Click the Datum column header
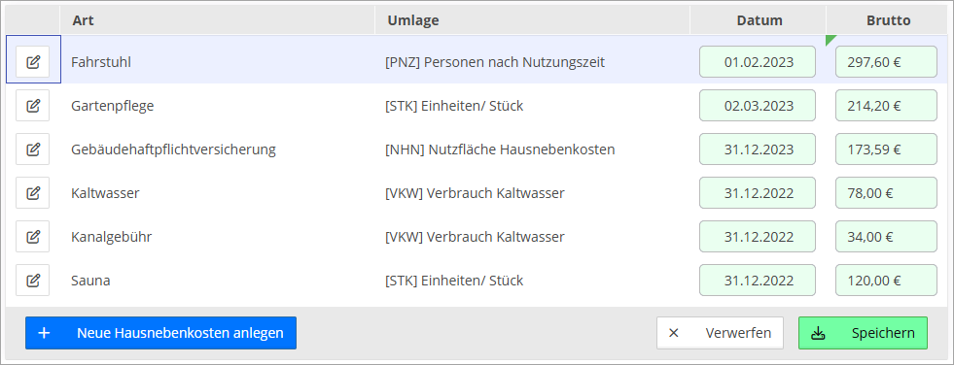 click(x=759, y=20)
